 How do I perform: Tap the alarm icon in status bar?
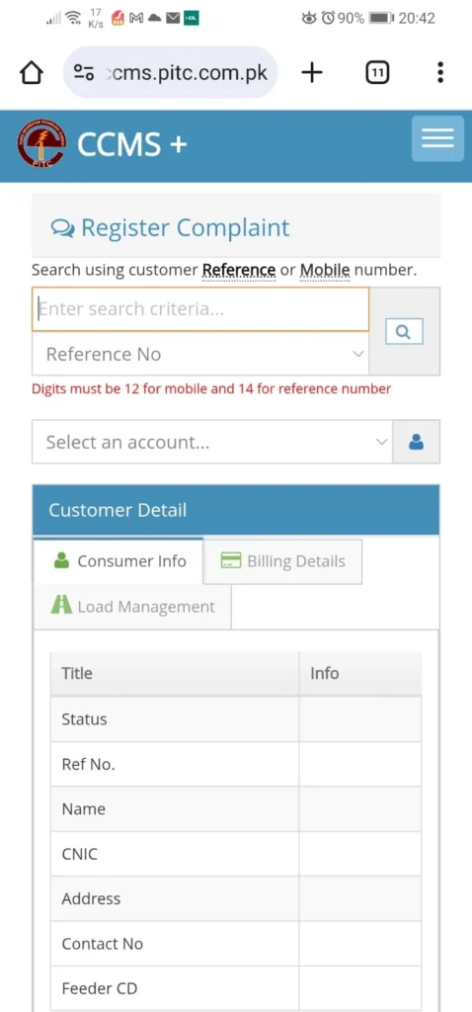point(328,18)
